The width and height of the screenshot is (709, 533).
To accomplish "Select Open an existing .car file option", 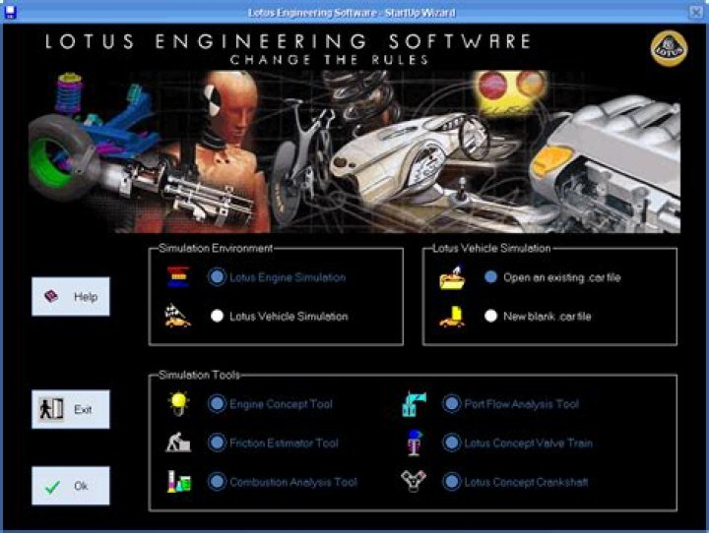I will point(490,277).
